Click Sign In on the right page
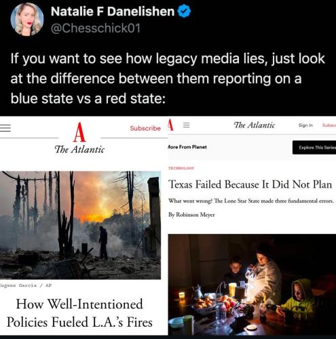 [305, 125]
